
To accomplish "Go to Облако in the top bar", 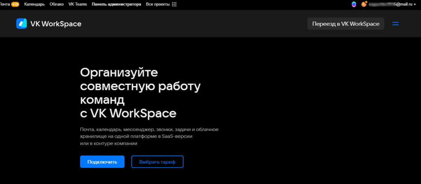I will [x=57, y=4].
